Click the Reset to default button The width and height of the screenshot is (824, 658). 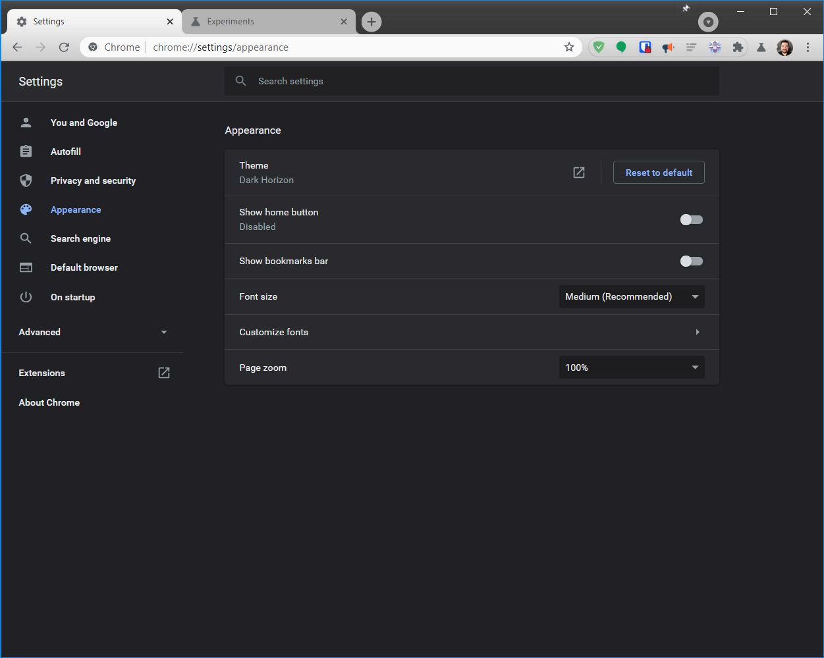pos(659,172)
